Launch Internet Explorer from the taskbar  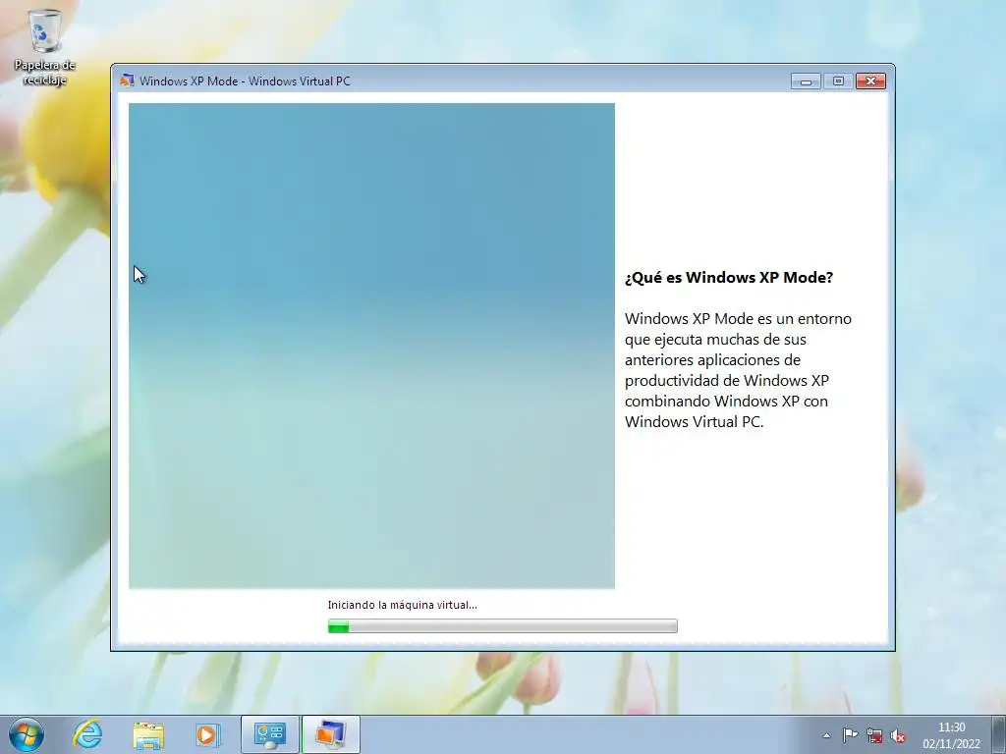87,734
